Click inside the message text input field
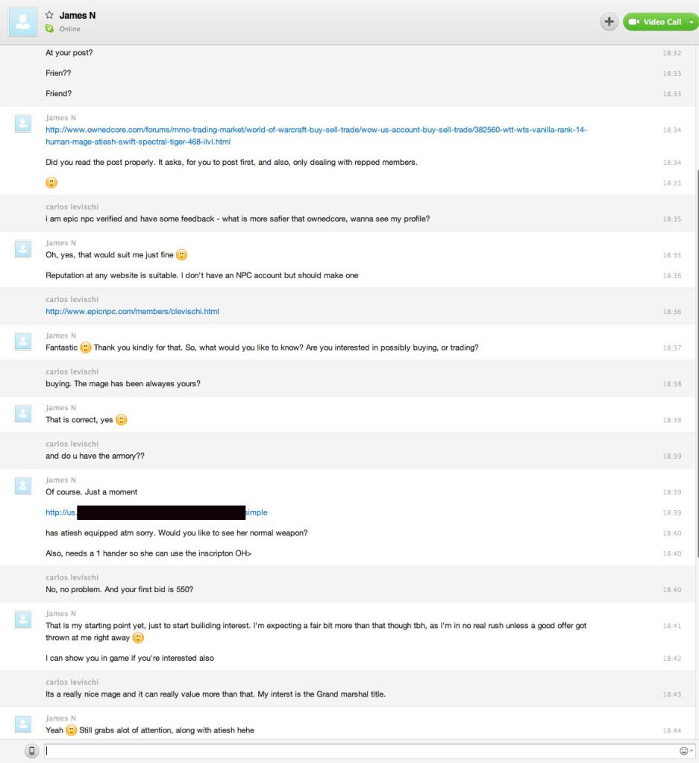Image resolution: width=699 pixels, height=763 pixels. 360,751
